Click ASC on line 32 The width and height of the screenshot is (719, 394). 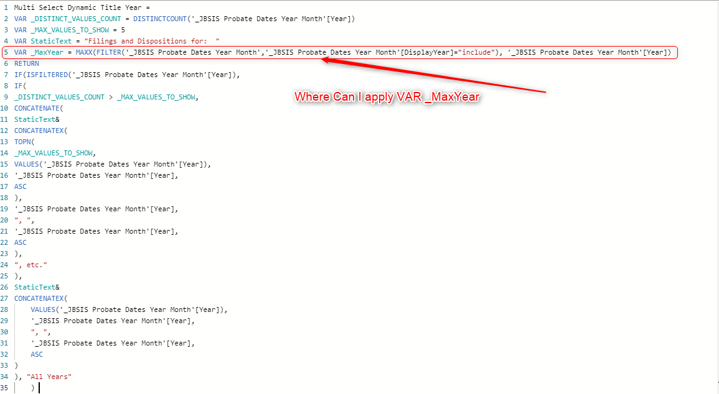click(37, 355)
